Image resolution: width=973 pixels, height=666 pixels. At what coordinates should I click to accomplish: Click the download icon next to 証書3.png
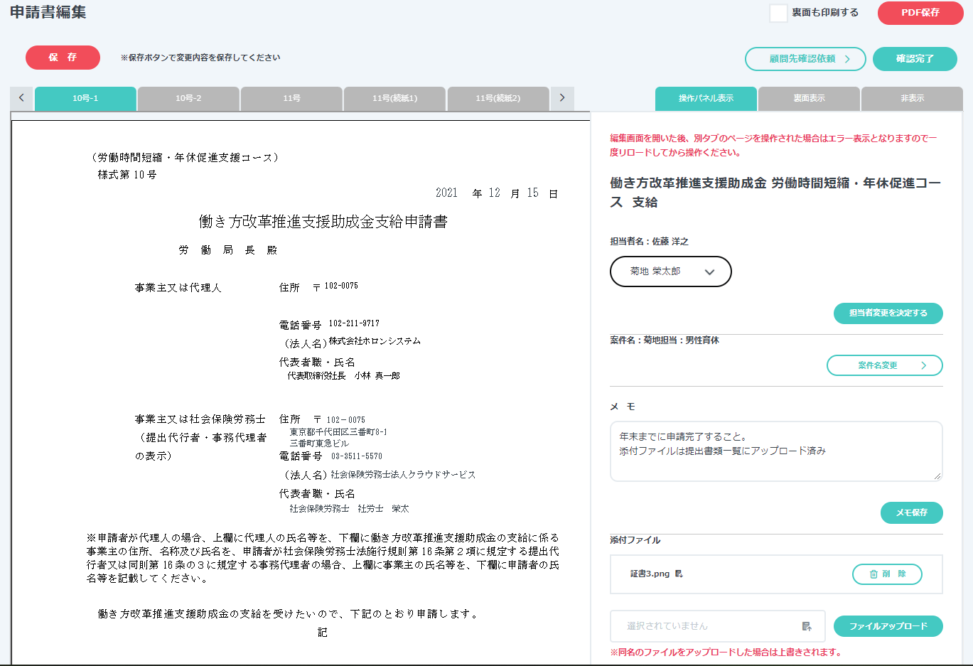click(679, 574)
